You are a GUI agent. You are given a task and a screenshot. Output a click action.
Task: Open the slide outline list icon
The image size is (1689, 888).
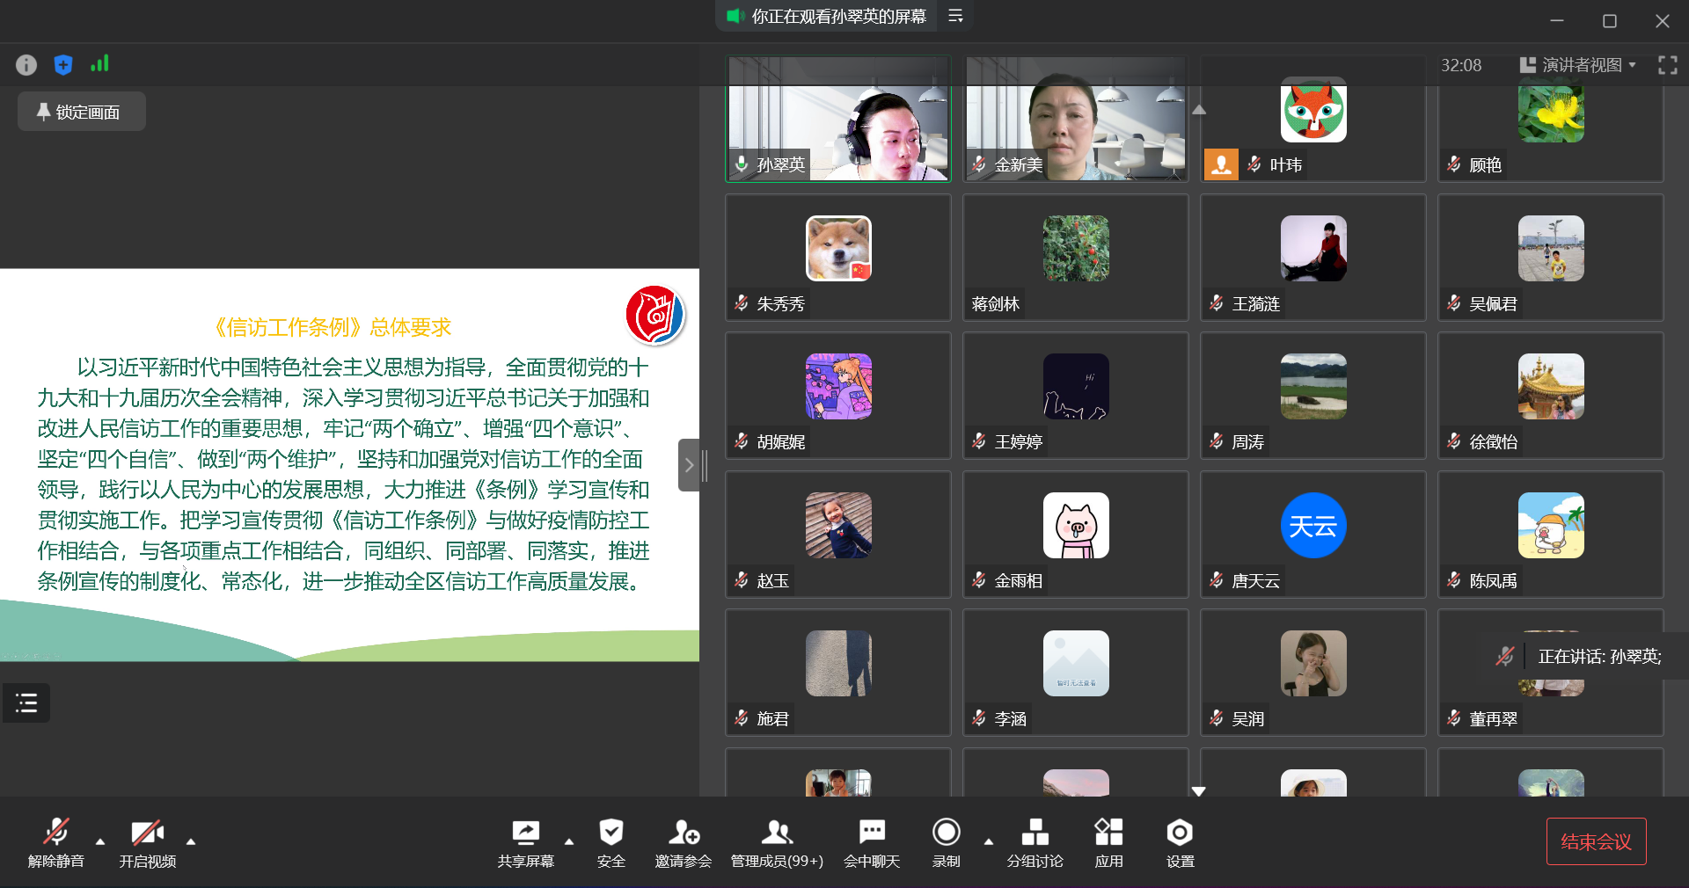point(26,702)
